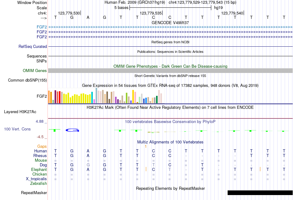
Task: Click the gray G in Dog row
Action: [x=88, y=165]
